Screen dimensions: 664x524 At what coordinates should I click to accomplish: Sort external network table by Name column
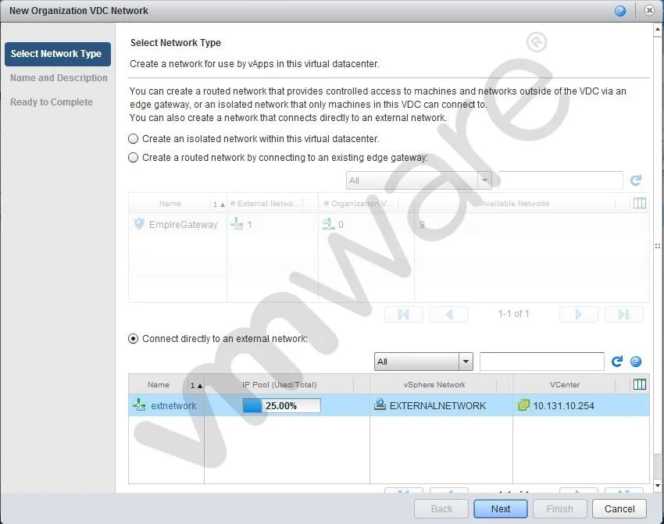pyautogui.click(x=159, y=385)
